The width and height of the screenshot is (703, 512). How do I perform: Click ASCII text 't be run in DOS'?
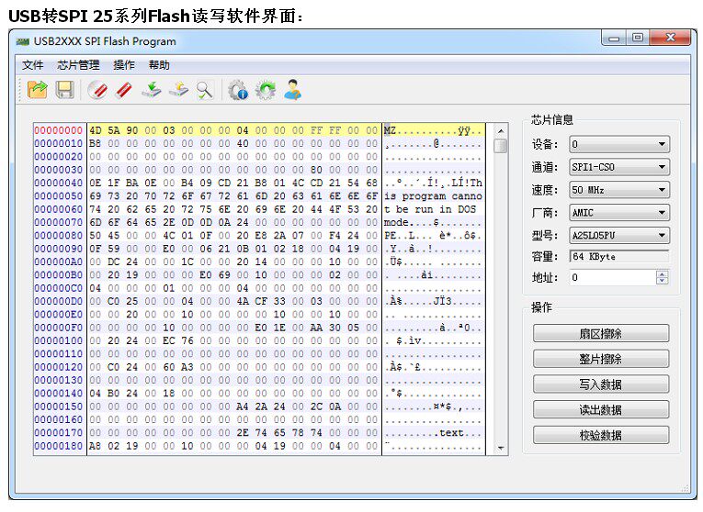(x=430, y=209)
